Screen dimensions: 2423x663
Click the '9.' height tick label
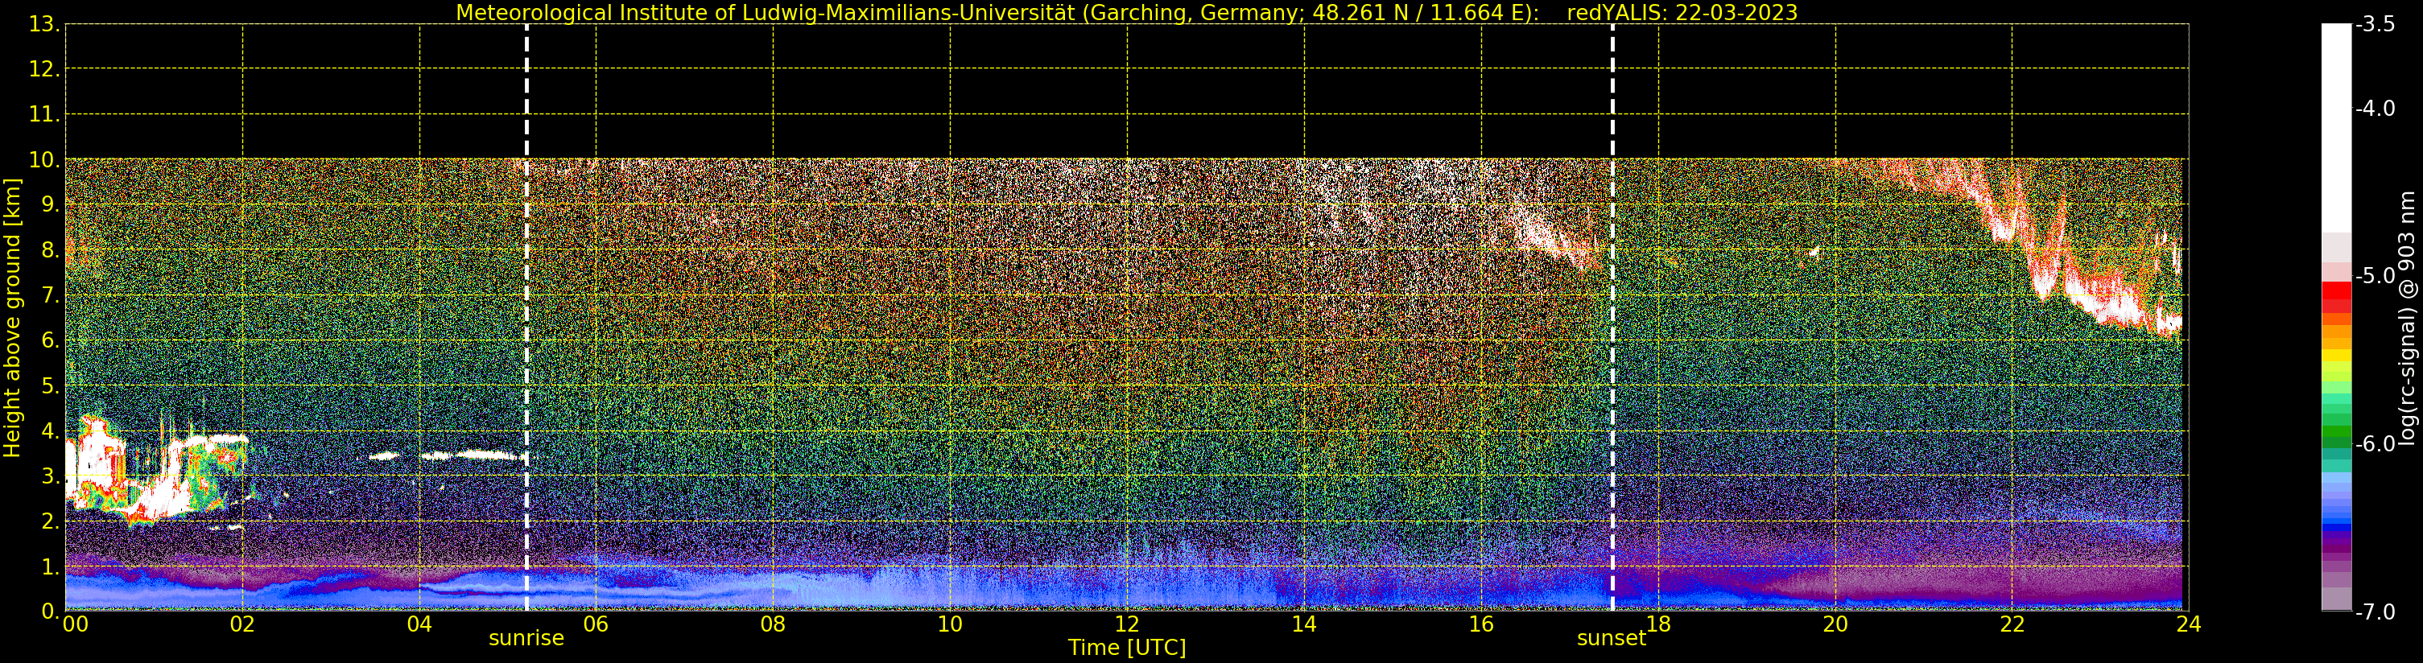point(51,205)
